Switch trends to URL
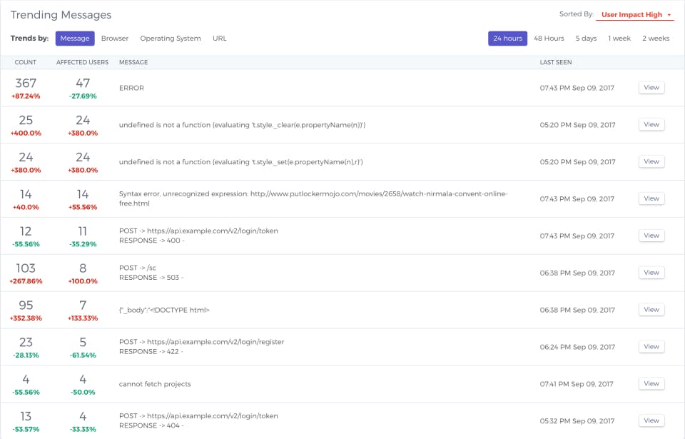Viewport: 685px width, 439px height. click(219, 39)
